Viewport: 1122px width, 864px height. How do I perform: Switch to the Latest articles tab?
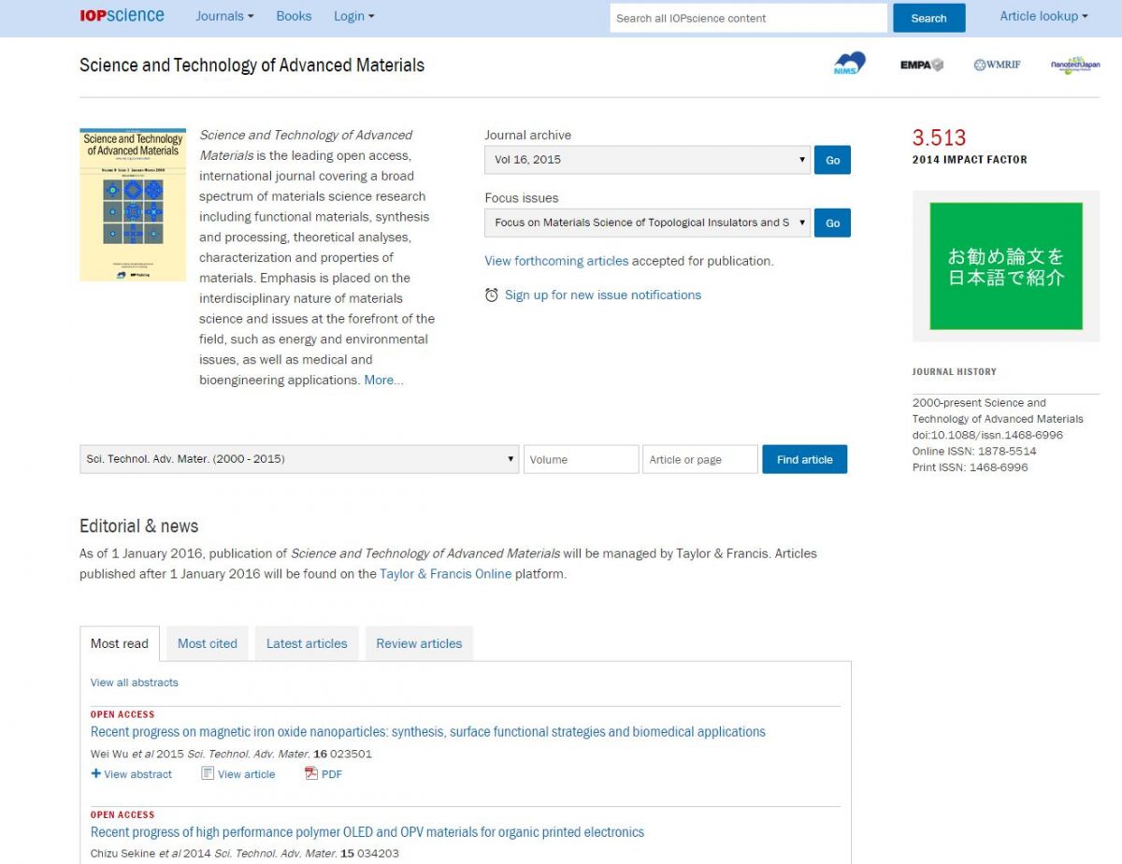(307, 643)
